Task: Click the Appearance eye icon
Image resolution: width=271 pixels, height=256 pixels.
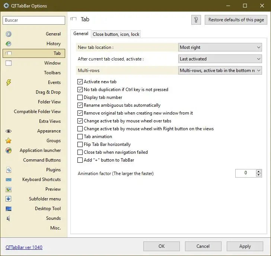Action: 9,131
